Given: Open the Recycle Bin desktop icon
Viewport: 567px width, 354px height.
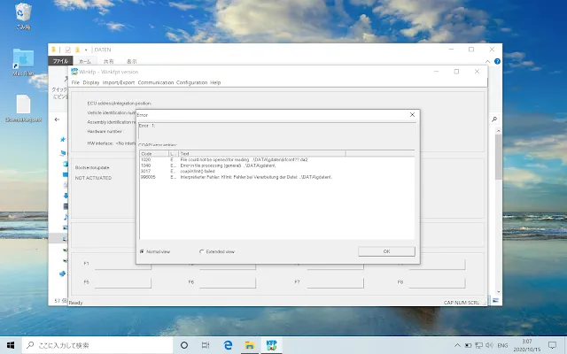Looking at the screenshot, I should point(23,16).
